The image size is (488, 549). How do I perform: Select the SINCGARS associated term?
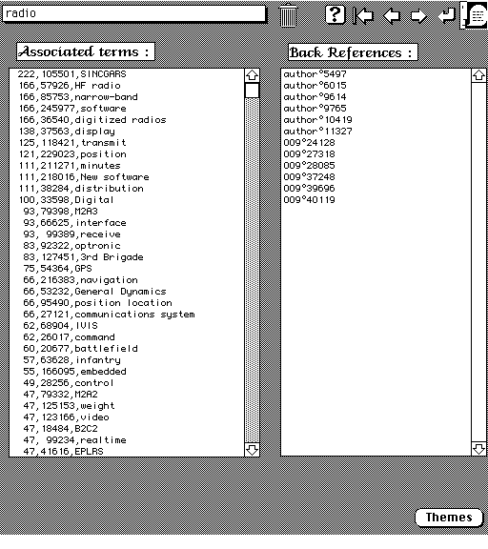(x=71, y=74)
